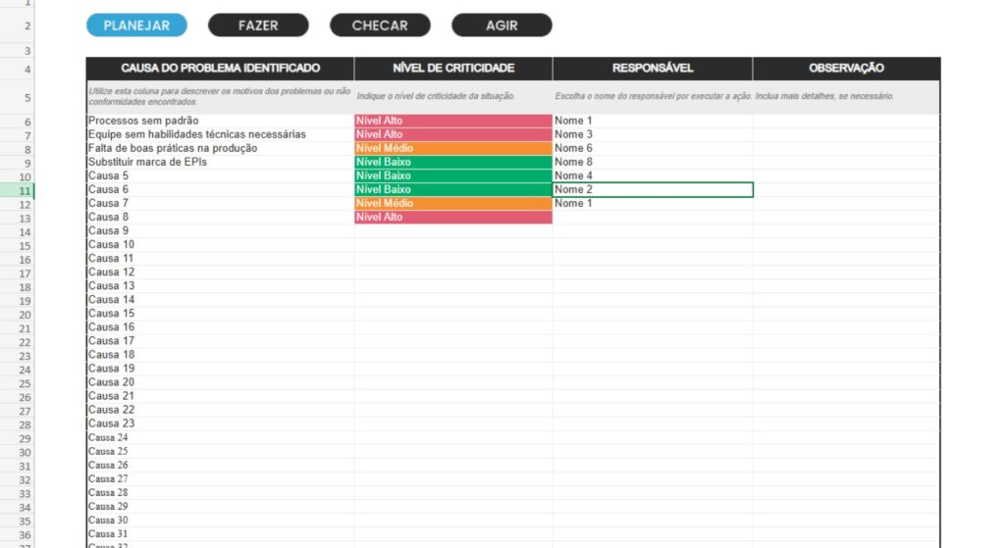Click the green 'Nível Baixo' cell beside Causa 5
The height and width of the screenshot is (548, 1005).
click(452, 175)
